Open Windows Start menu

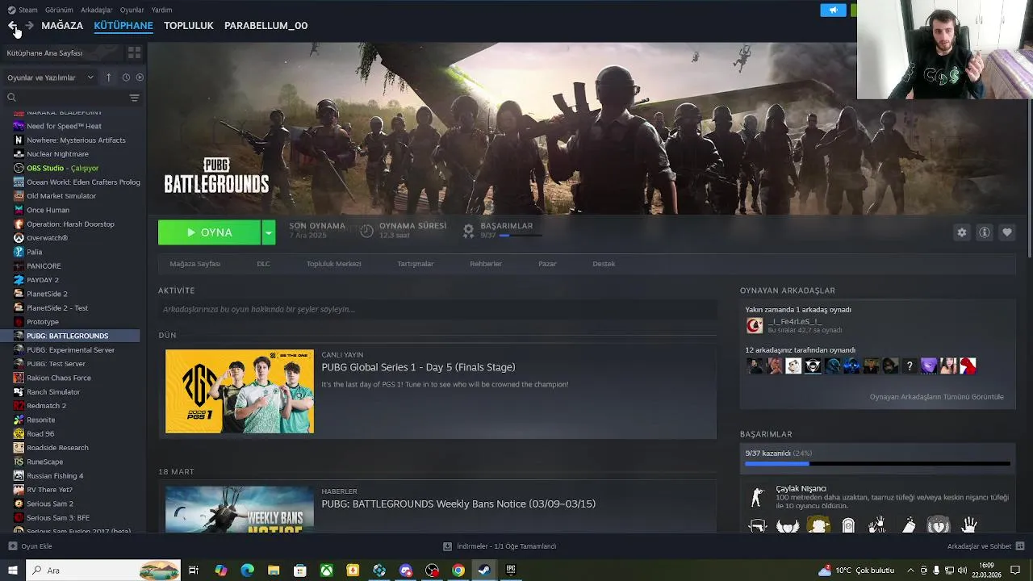tap(13, 571)
